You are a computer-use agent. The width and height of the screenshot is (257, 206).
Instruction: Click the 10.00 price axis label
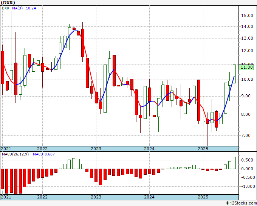247,80
